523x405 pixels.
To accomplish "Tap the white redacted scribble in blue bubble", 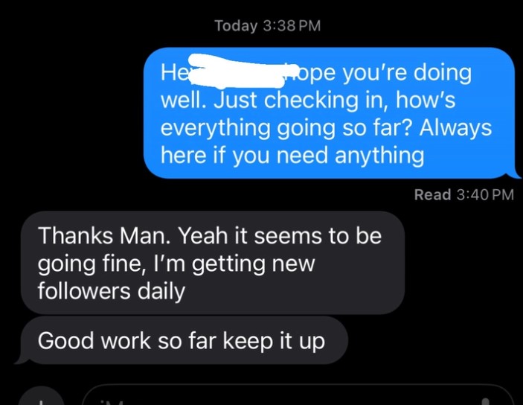I will click(x=237, y=71).
